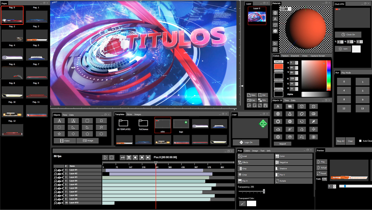Open the Solid material type dropdown
This screenshot has width=372, height=210.
pos(290,9)
